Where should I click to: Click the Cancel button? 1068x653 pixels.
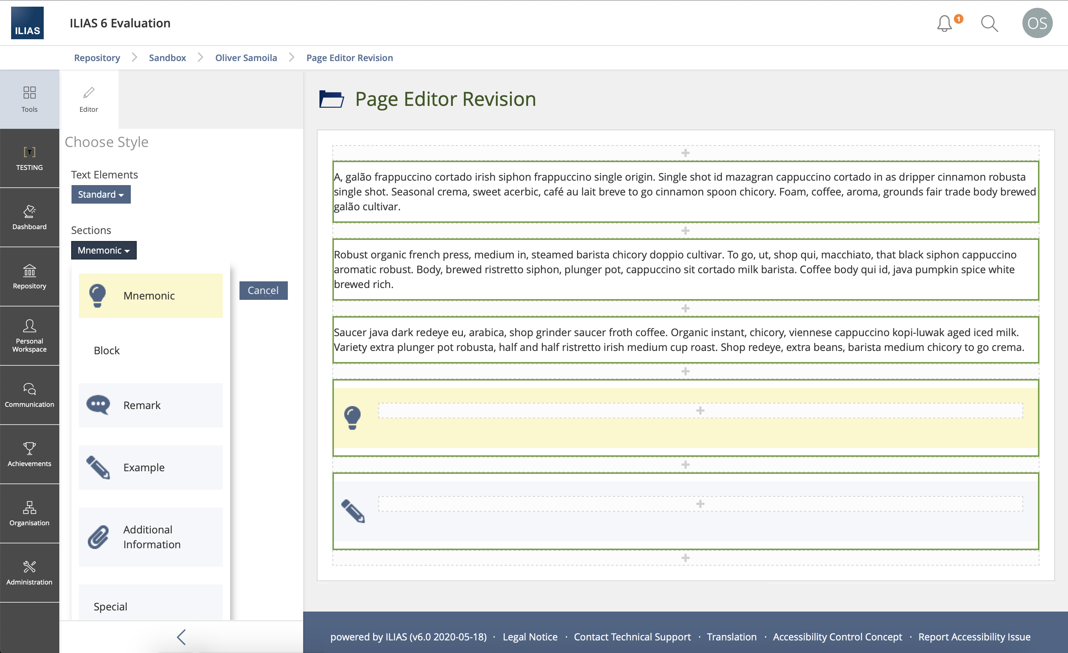click(263, 291)
